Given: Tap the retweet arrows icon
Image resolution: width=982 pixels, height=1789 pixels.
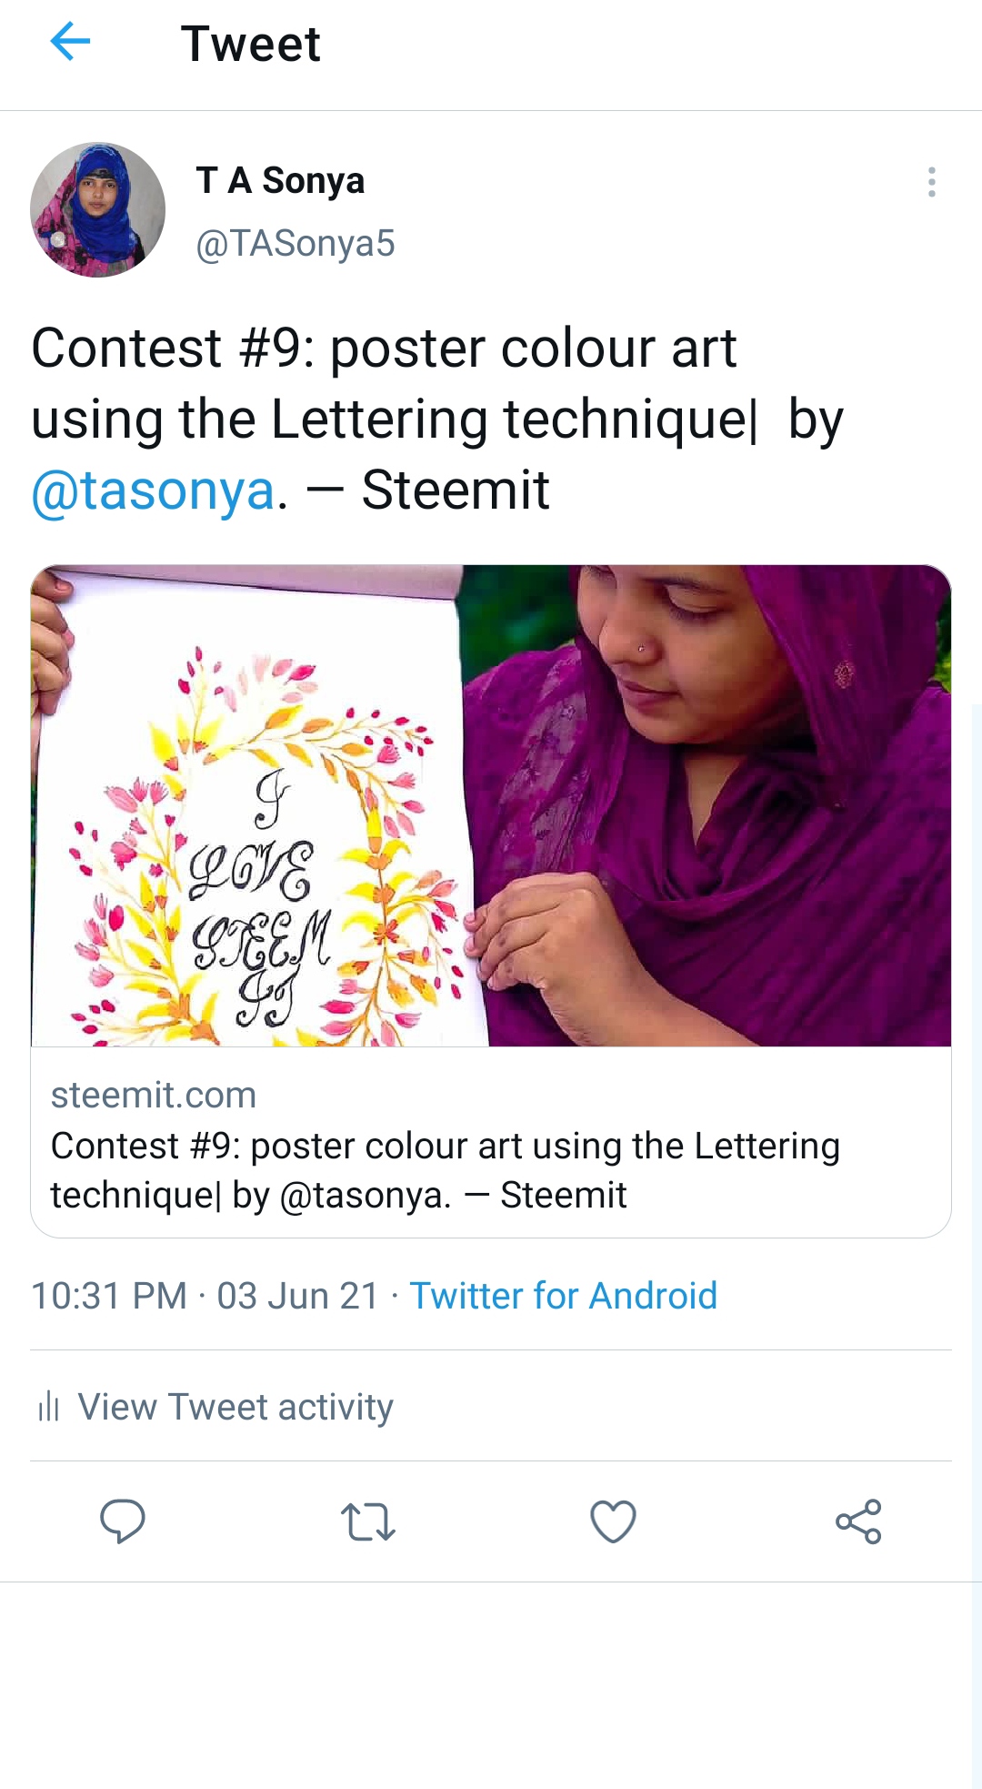Looking at the screenshot, I should point(367,1521).
